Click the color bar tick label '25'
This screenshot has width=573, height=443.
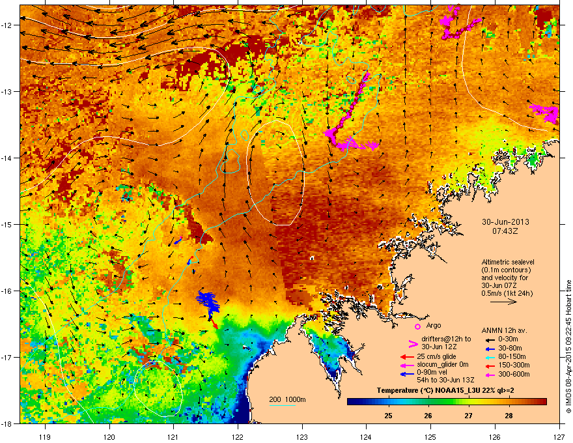point(389,416)
